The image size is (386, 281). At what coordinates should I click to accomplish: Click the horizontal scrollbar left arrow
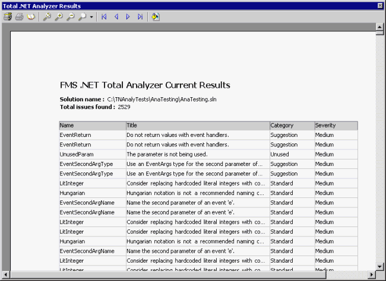6,274
